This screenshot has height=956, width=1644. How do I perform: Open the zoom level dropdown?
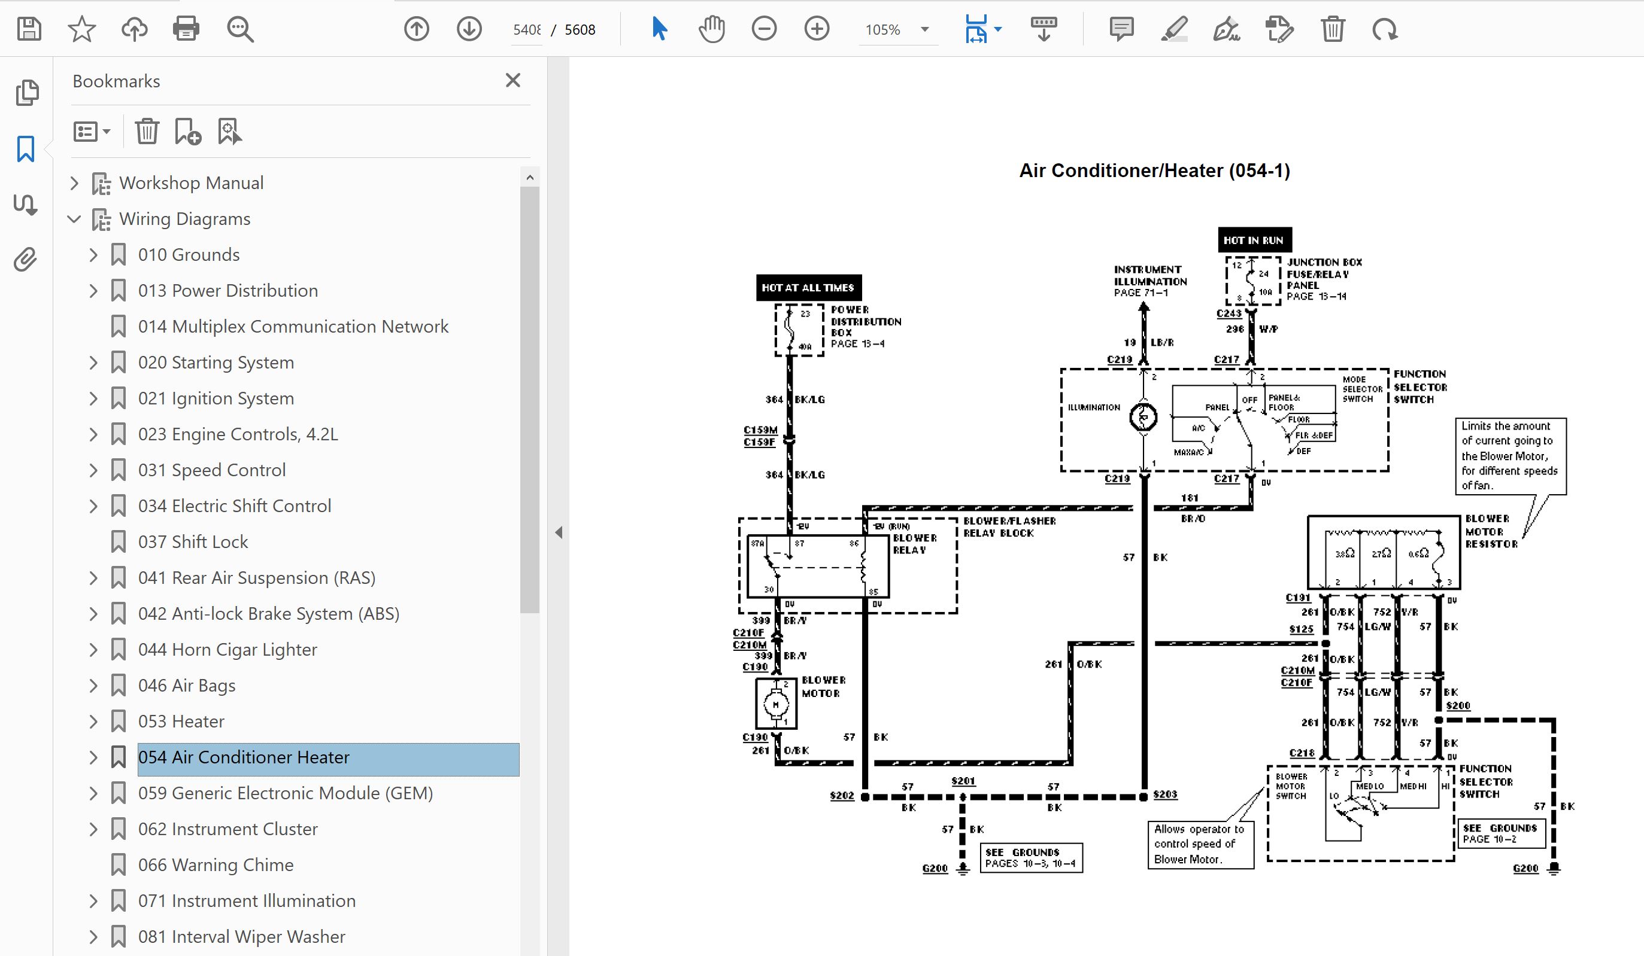click(924, 29)
